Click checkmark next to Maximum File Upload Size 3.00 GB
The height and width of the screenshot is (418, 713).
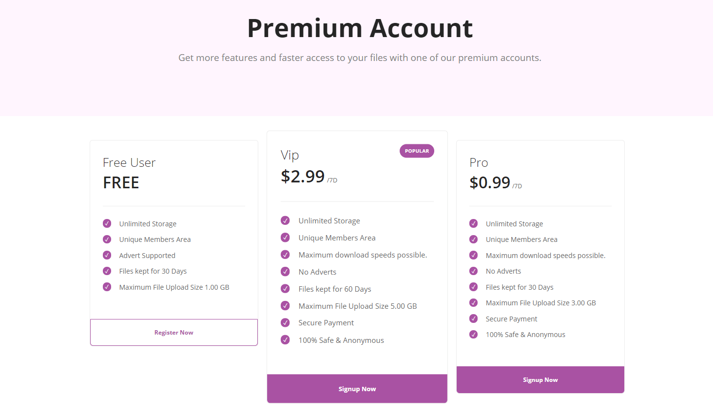click(474, 302)
